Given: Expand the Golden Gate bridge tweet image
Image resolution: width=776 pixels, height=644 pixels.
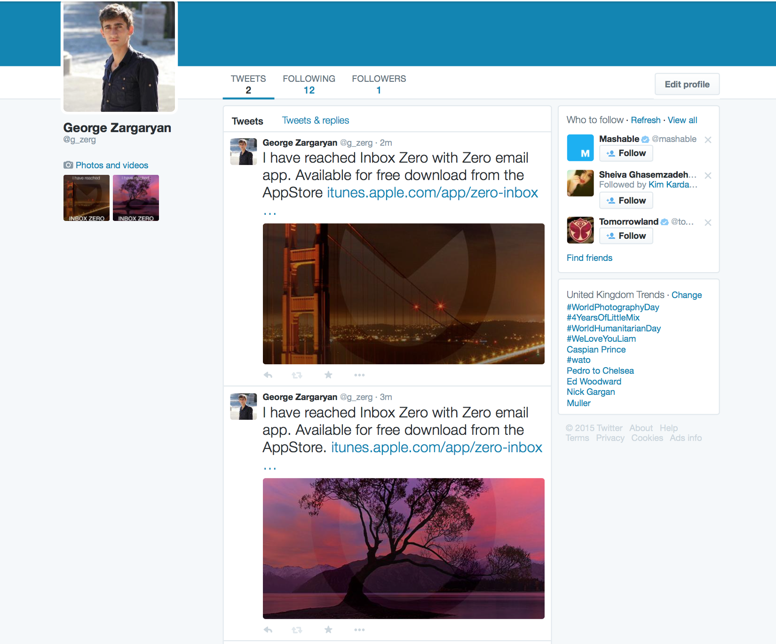Looking at the screenshot, I should [404, 294].
